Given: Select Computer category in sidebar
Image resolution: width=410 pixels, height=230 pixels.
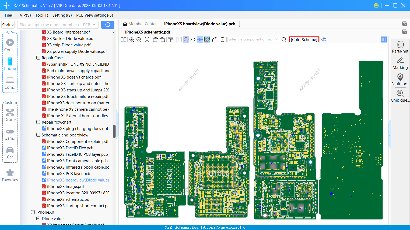Looking at the screenshot, I should [x=10, y=83].
